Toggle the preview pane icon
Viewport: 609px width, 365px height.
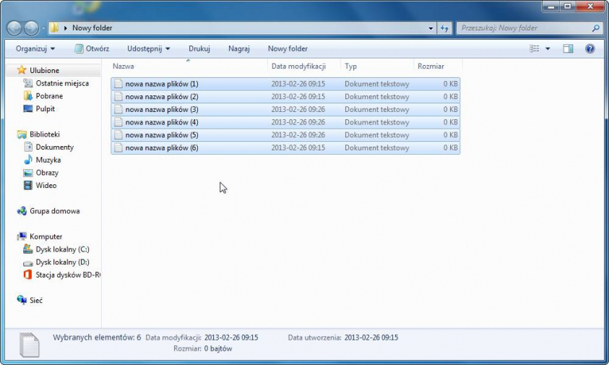[x=568, y=48]
